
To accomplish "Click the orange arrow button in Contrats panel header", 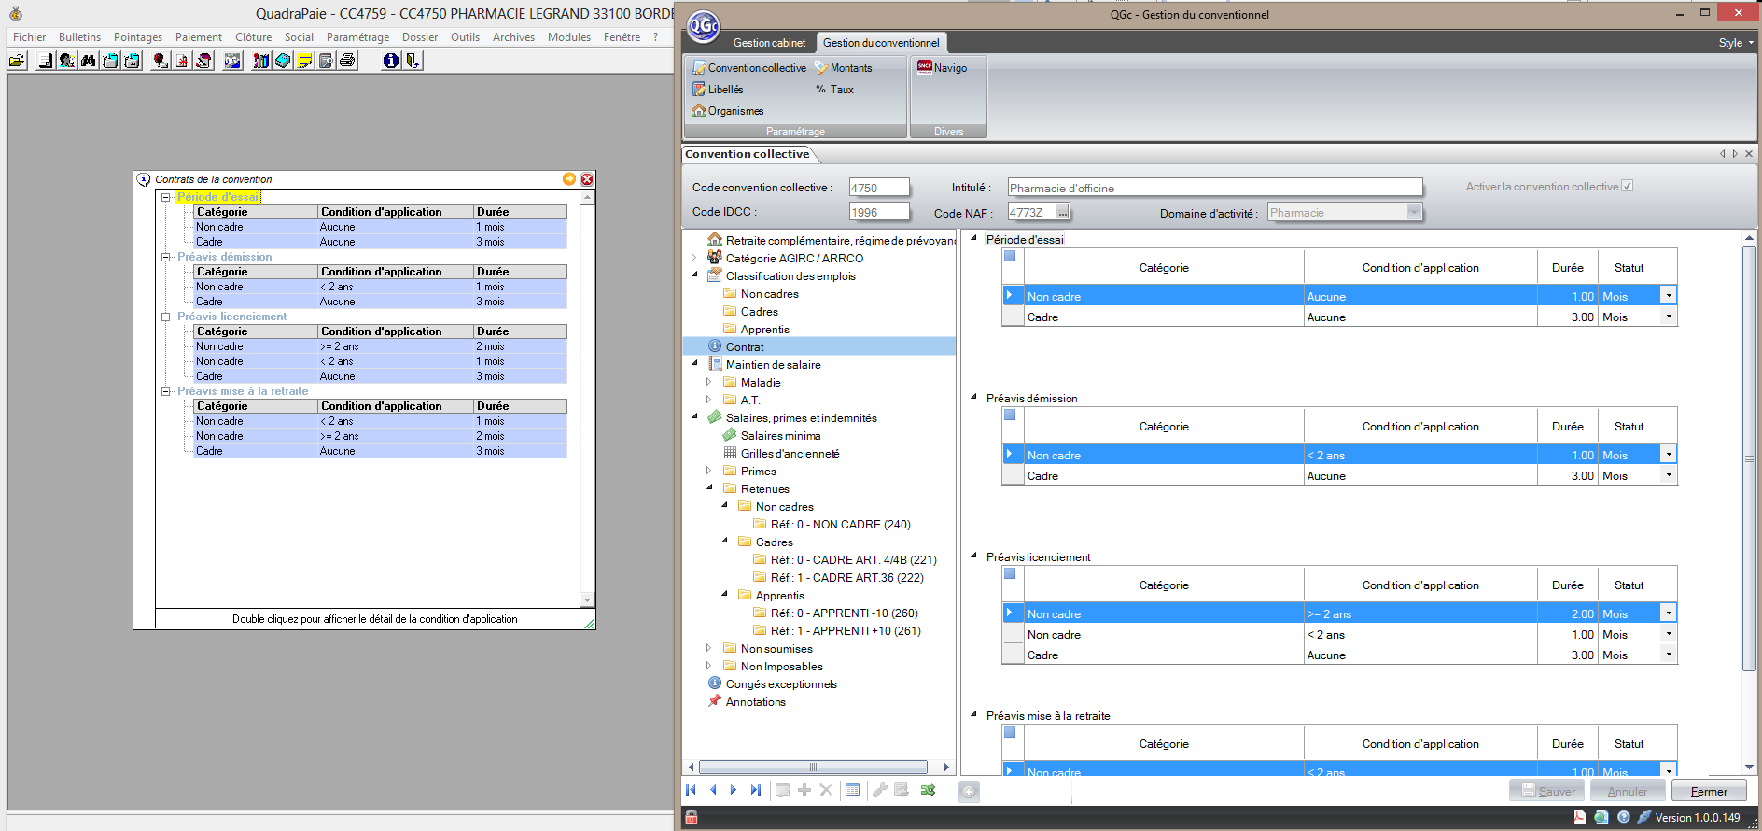I will point(569,179).
